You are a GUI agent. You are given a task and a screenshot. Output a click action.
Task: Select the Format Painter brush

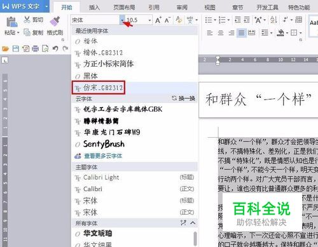(x=55, y=21)
